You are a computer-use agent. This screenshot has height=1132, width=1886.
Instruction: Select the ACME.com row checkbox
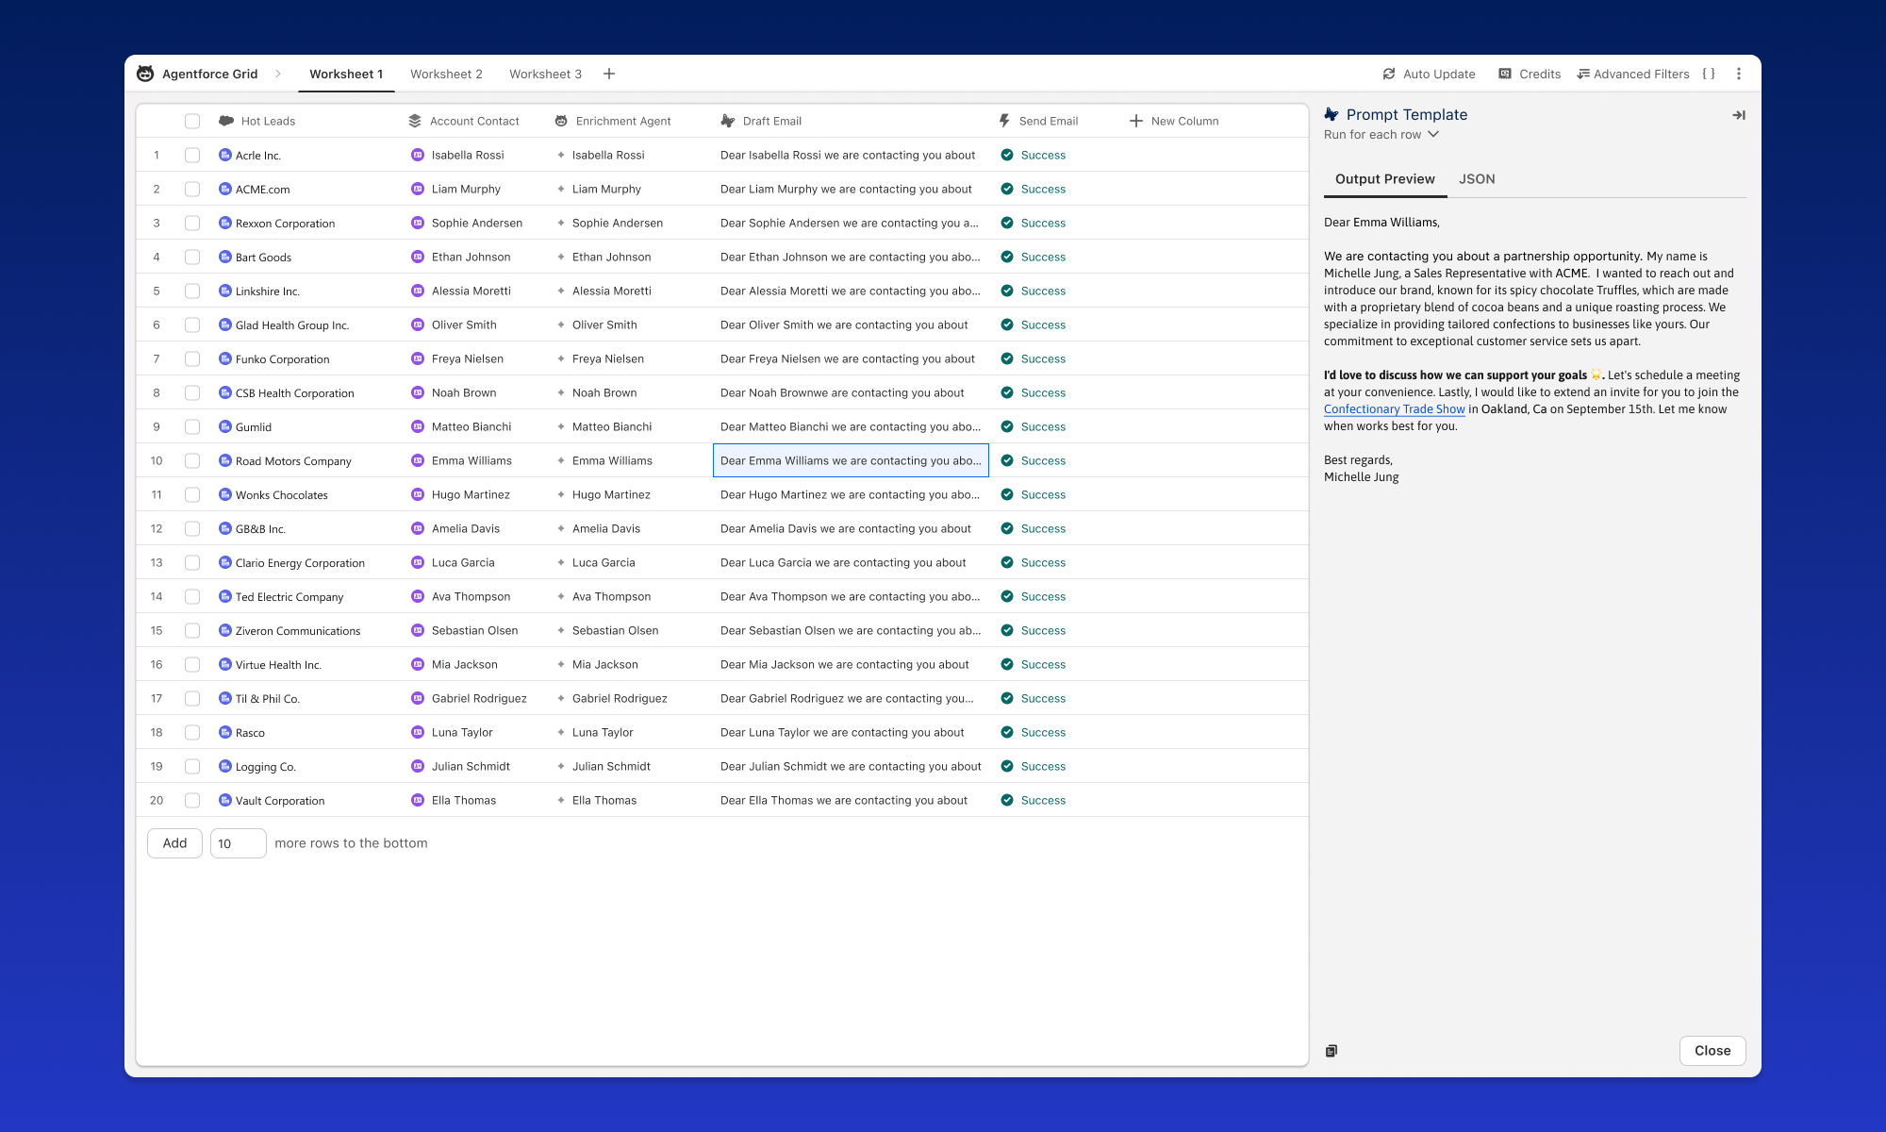[192, 189]
